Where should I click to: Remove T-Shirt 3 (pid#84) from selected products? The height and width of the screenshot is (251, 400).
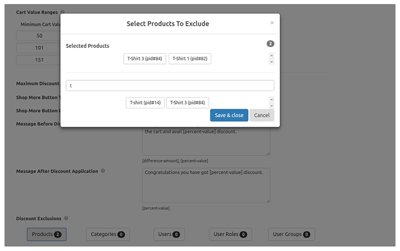[145, 59]
